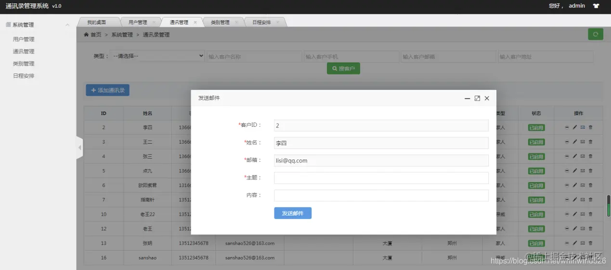The image size is (611, 270).
Task: Click the minus disable icon in 张三's row
Action: click(567, 156)
